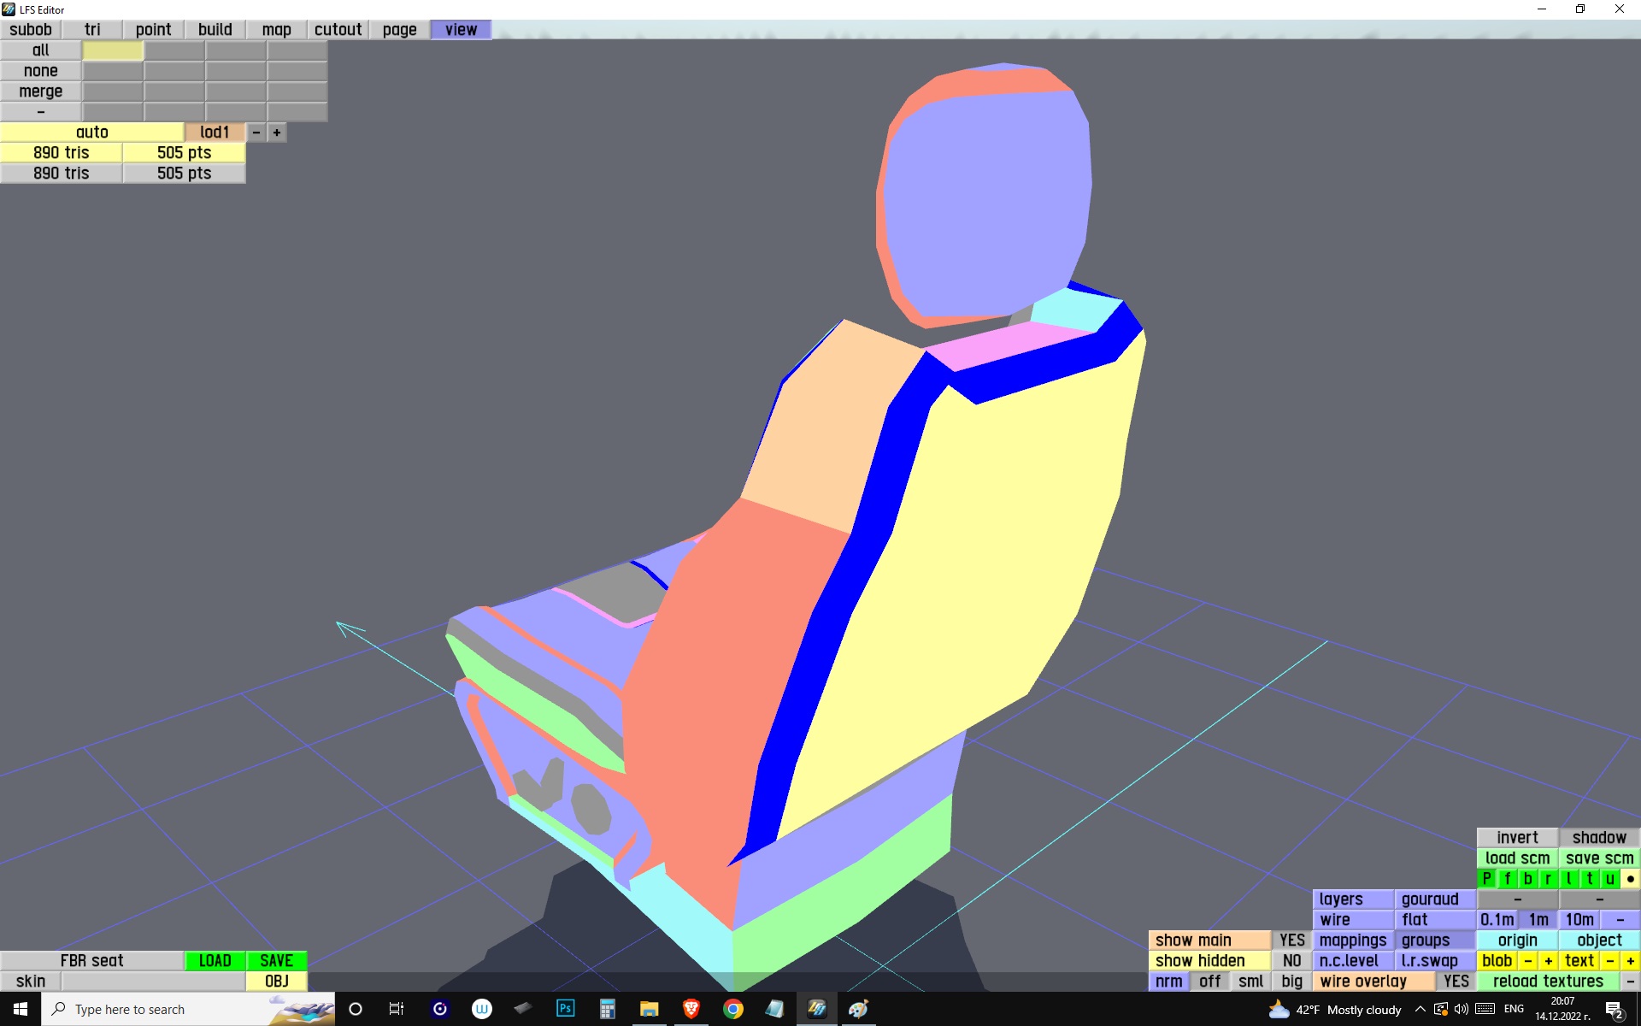Select the f front view button

(x=1507, y=878)
